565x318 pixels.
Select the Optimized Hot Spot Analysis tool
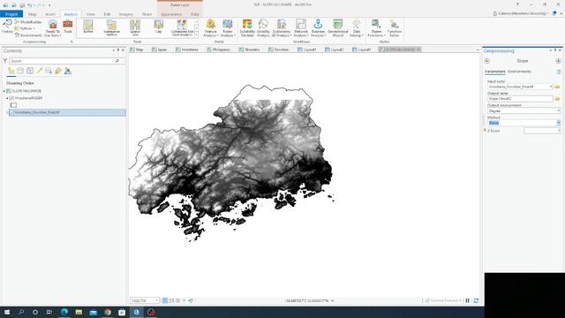182,27
